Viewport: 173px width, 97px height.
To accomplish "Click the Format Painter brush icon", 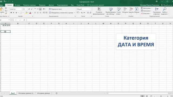I will (x=6, y=13).
